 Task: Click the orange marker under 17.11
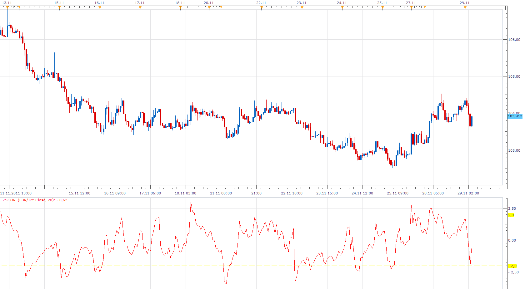coord(140,7)
